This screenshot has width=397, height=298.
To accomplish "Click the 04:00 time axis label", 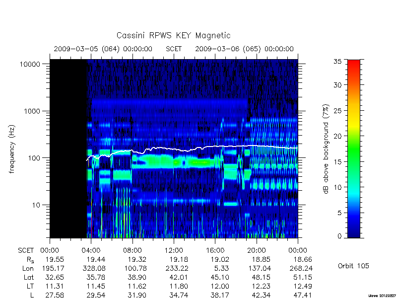I will [91, 251].
